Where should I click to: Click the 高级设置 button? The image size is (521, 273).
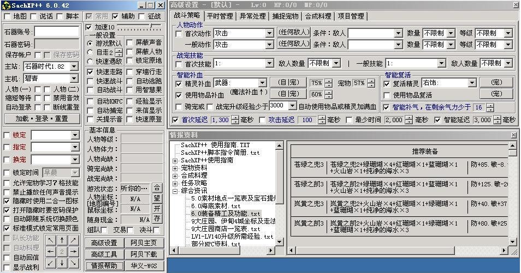pyautogui.click(x=104, y=243)
